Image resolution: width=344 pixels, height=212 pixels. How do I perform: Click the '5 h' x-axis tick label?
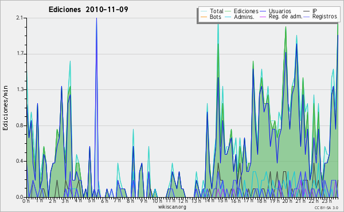tap(91, 201)
